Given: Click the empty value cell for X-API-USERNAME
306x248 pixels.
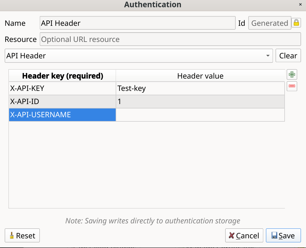Looking at the screenshot, I should click(x=200, y=115).
